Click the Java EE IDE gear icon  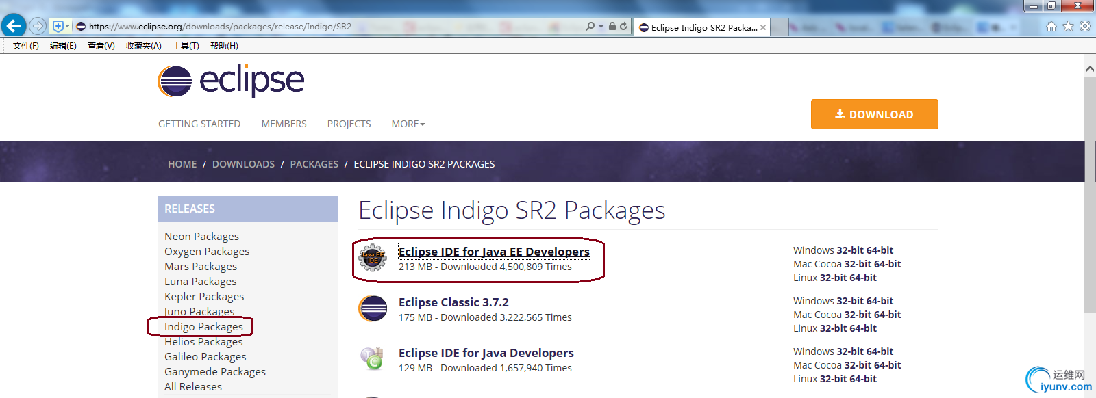click(x=373, y=258)
